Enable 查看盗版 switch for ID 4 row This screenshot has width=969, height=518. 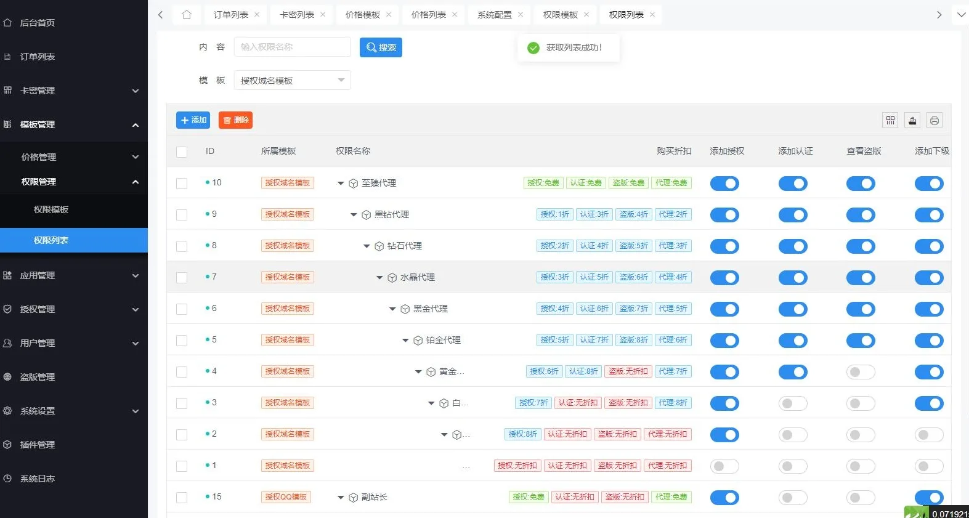pyautogui.click(x=861, y=372)
